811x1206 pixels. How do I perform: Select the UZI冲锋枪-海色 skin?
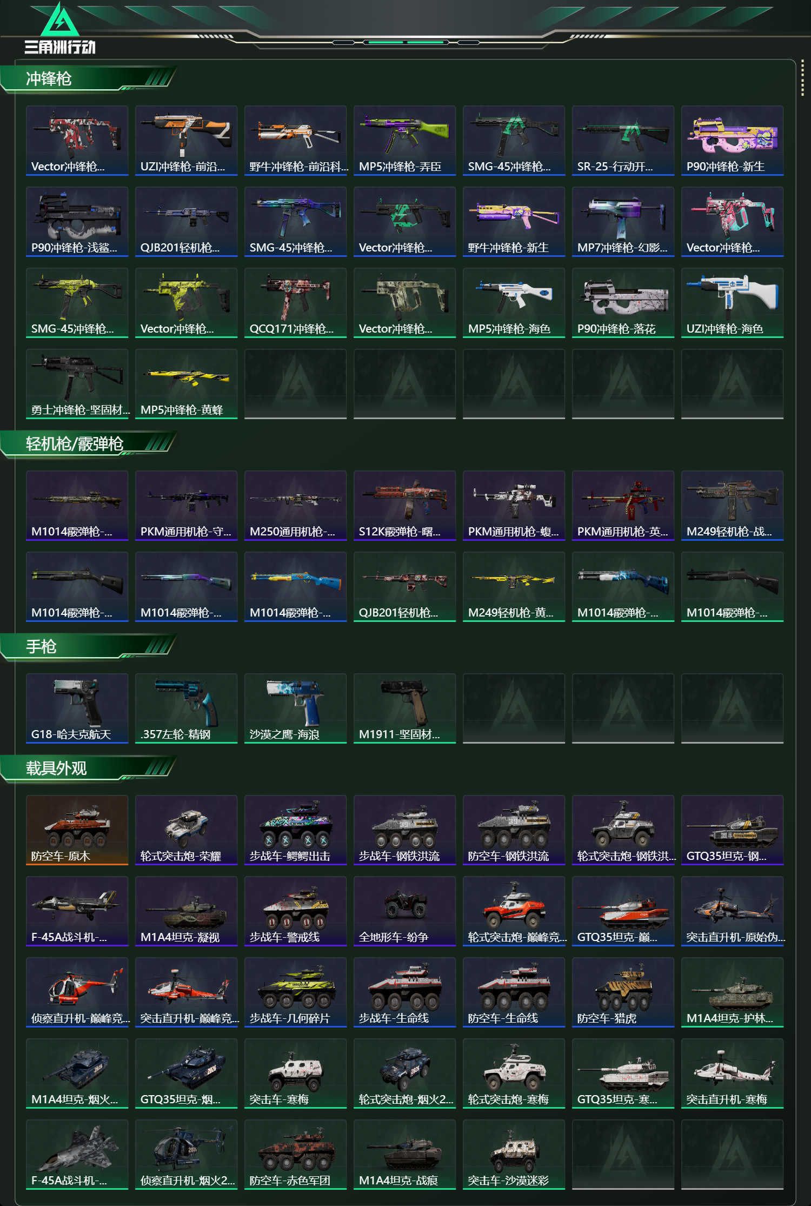click(732, 303)
